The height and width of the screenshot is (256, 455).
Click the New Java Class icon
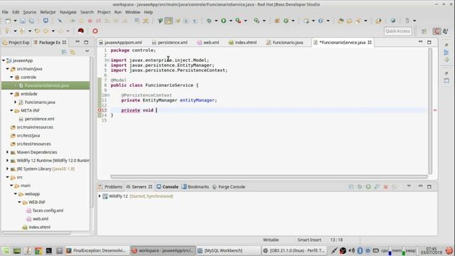[x=286, y=21]
